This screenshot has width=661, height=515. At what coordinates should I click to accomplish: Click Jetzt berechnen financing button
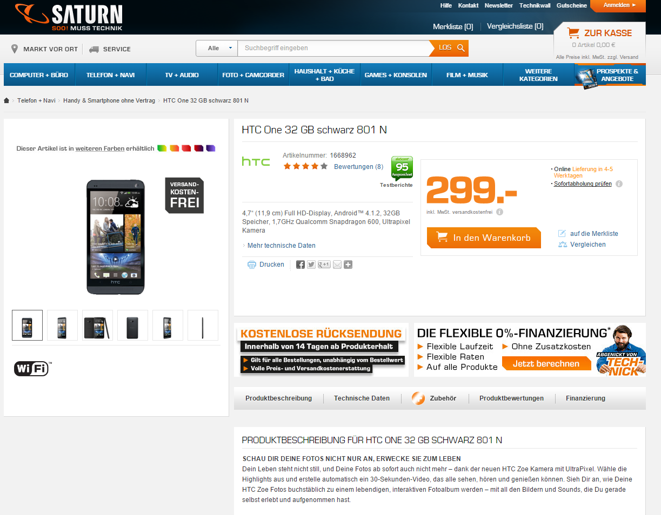coord(546,363)
